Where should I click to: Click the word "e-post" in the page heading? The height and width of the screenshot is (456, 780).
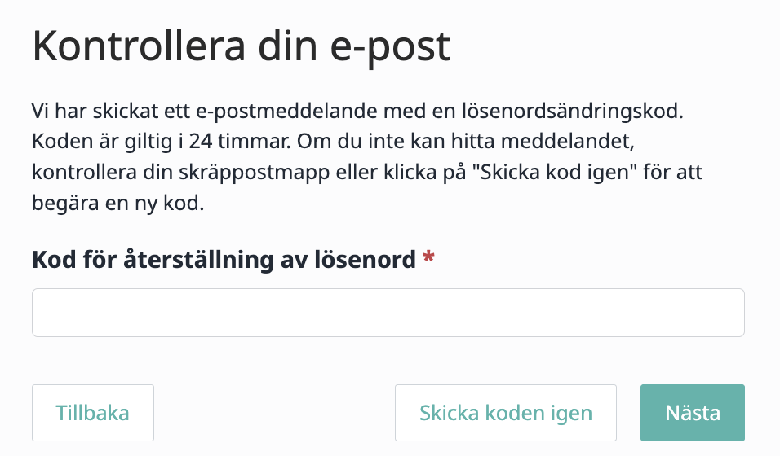391,48
